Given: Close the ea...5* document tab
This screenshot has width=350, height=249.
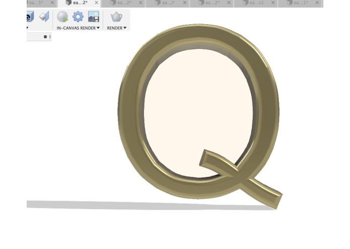Looking at the screenshot, I should coord(52,3).
